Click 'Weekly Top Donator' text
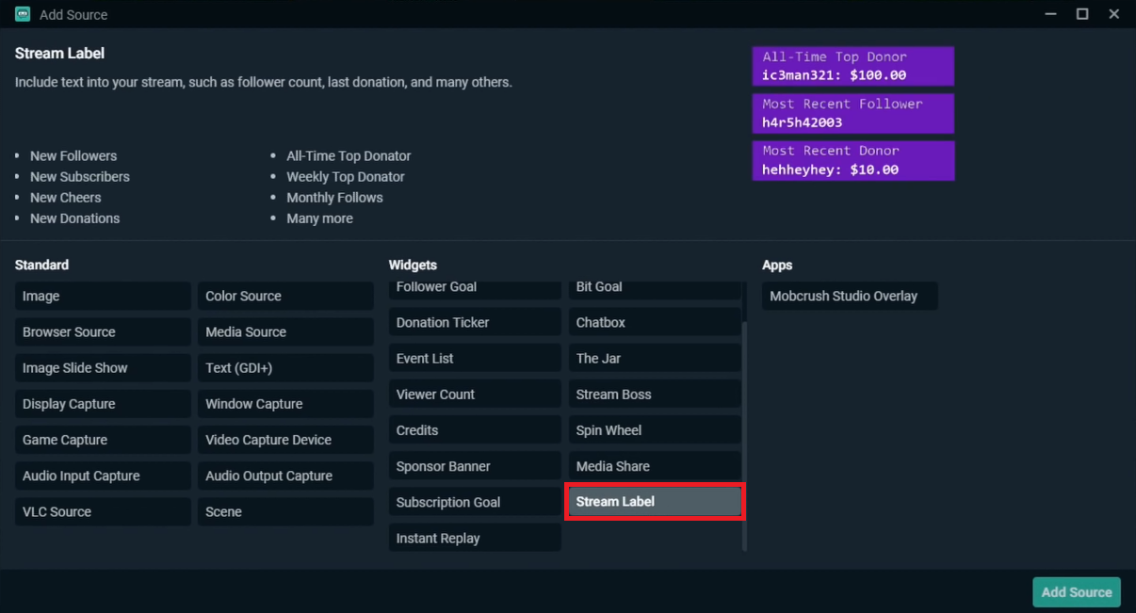The image size is (1136, 613). (x=346, y=176)
